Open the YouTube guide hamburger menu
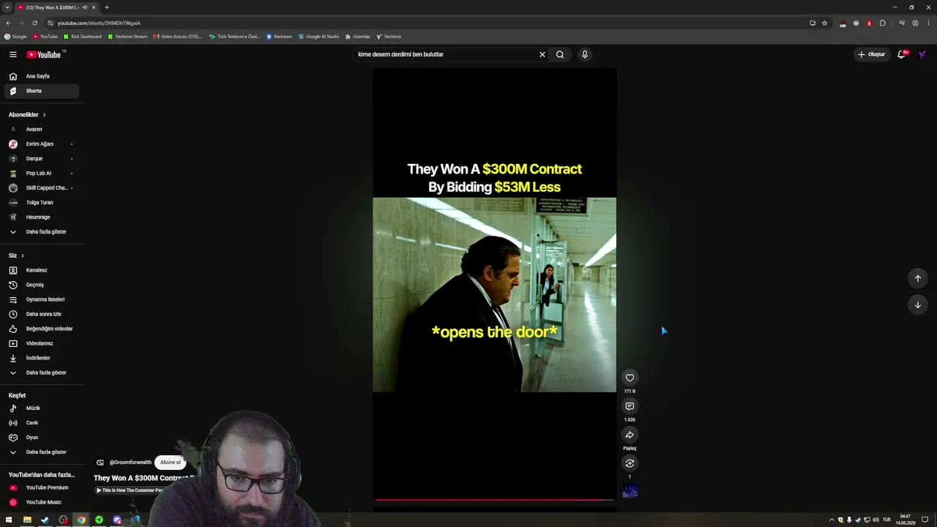The image size is (937, 527). pos(12,54)
